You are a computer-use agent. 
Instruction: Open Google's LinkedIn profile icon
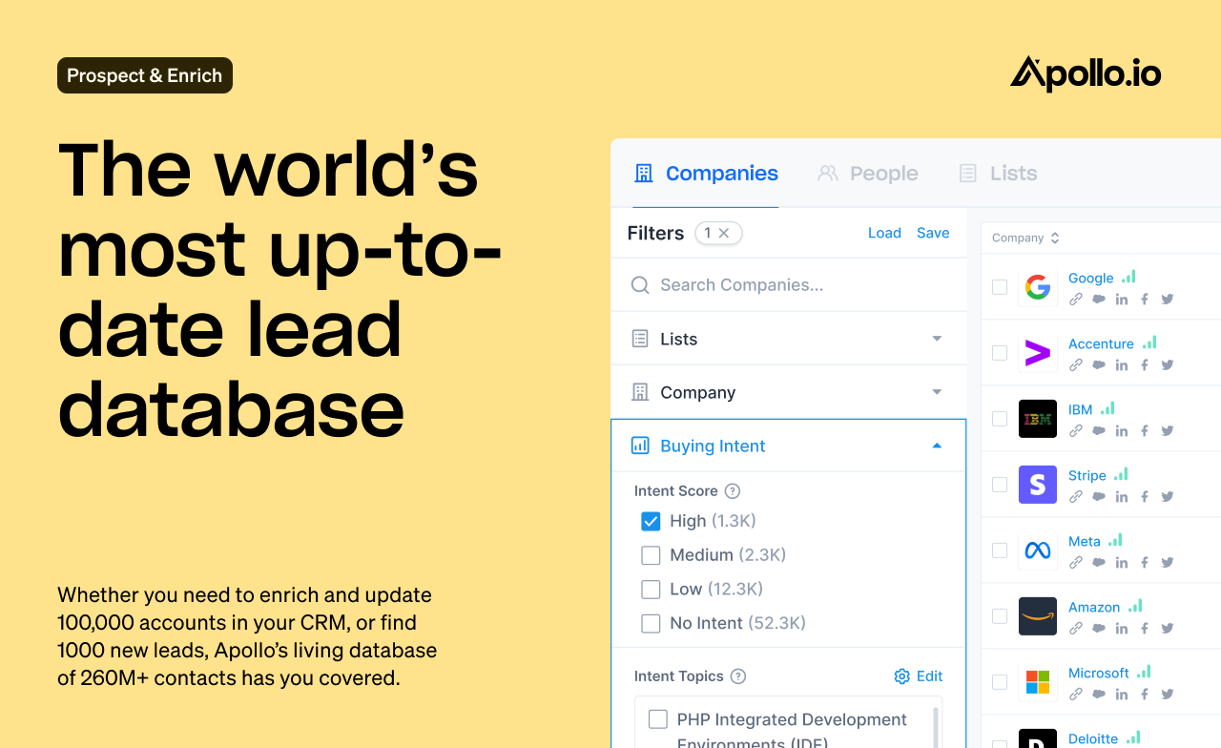pyautogui.click(x=1122, y=299)
